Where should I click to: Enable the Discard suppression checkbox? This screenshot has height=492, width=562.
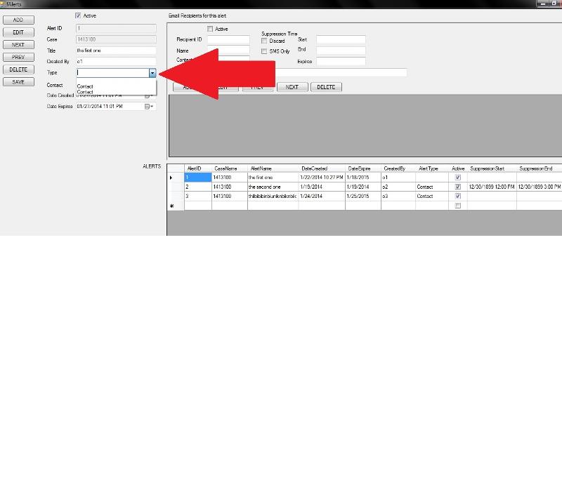click(264, 41)
